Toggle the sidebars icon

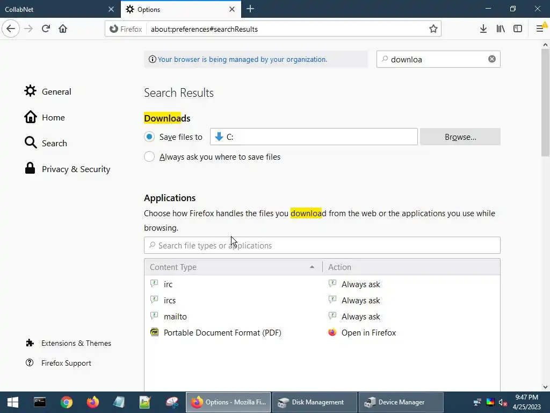coord(518,29)
